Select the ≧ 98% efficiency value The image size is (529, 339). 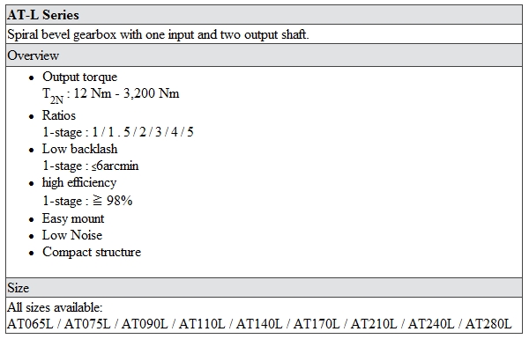[112, 201]
